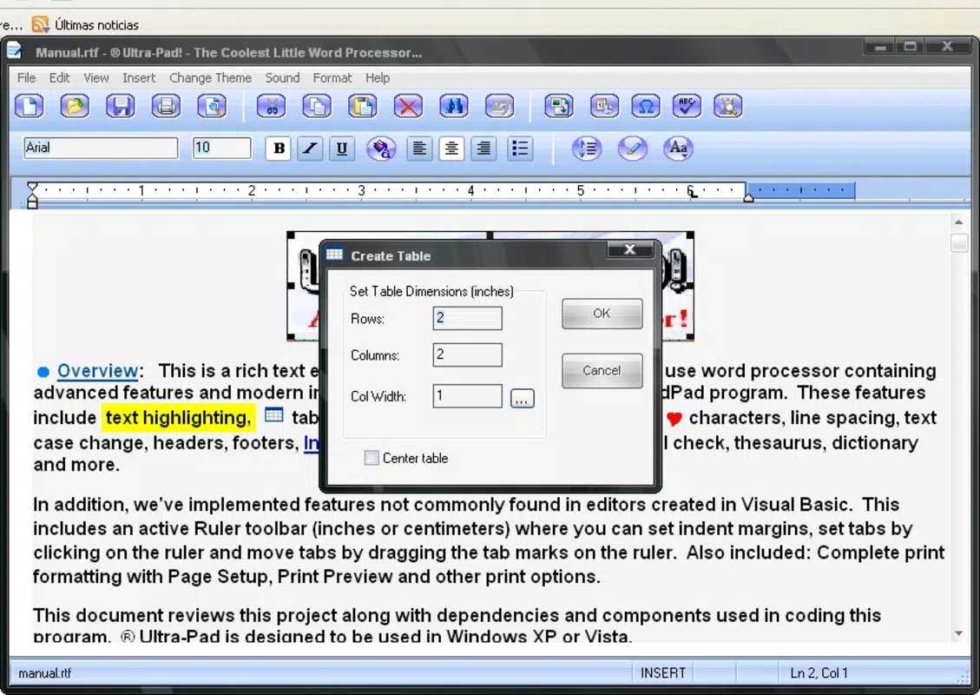
Task: Click the Cut scissors icon
Action: point(272,106)
